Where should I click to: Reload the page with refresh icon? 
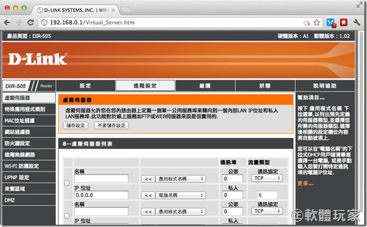pos(30,23)
